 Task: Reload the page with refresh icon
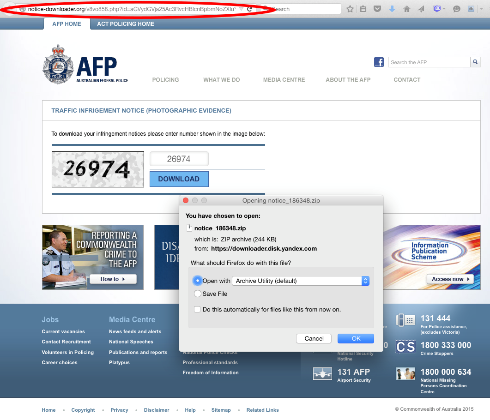[249, 9]
